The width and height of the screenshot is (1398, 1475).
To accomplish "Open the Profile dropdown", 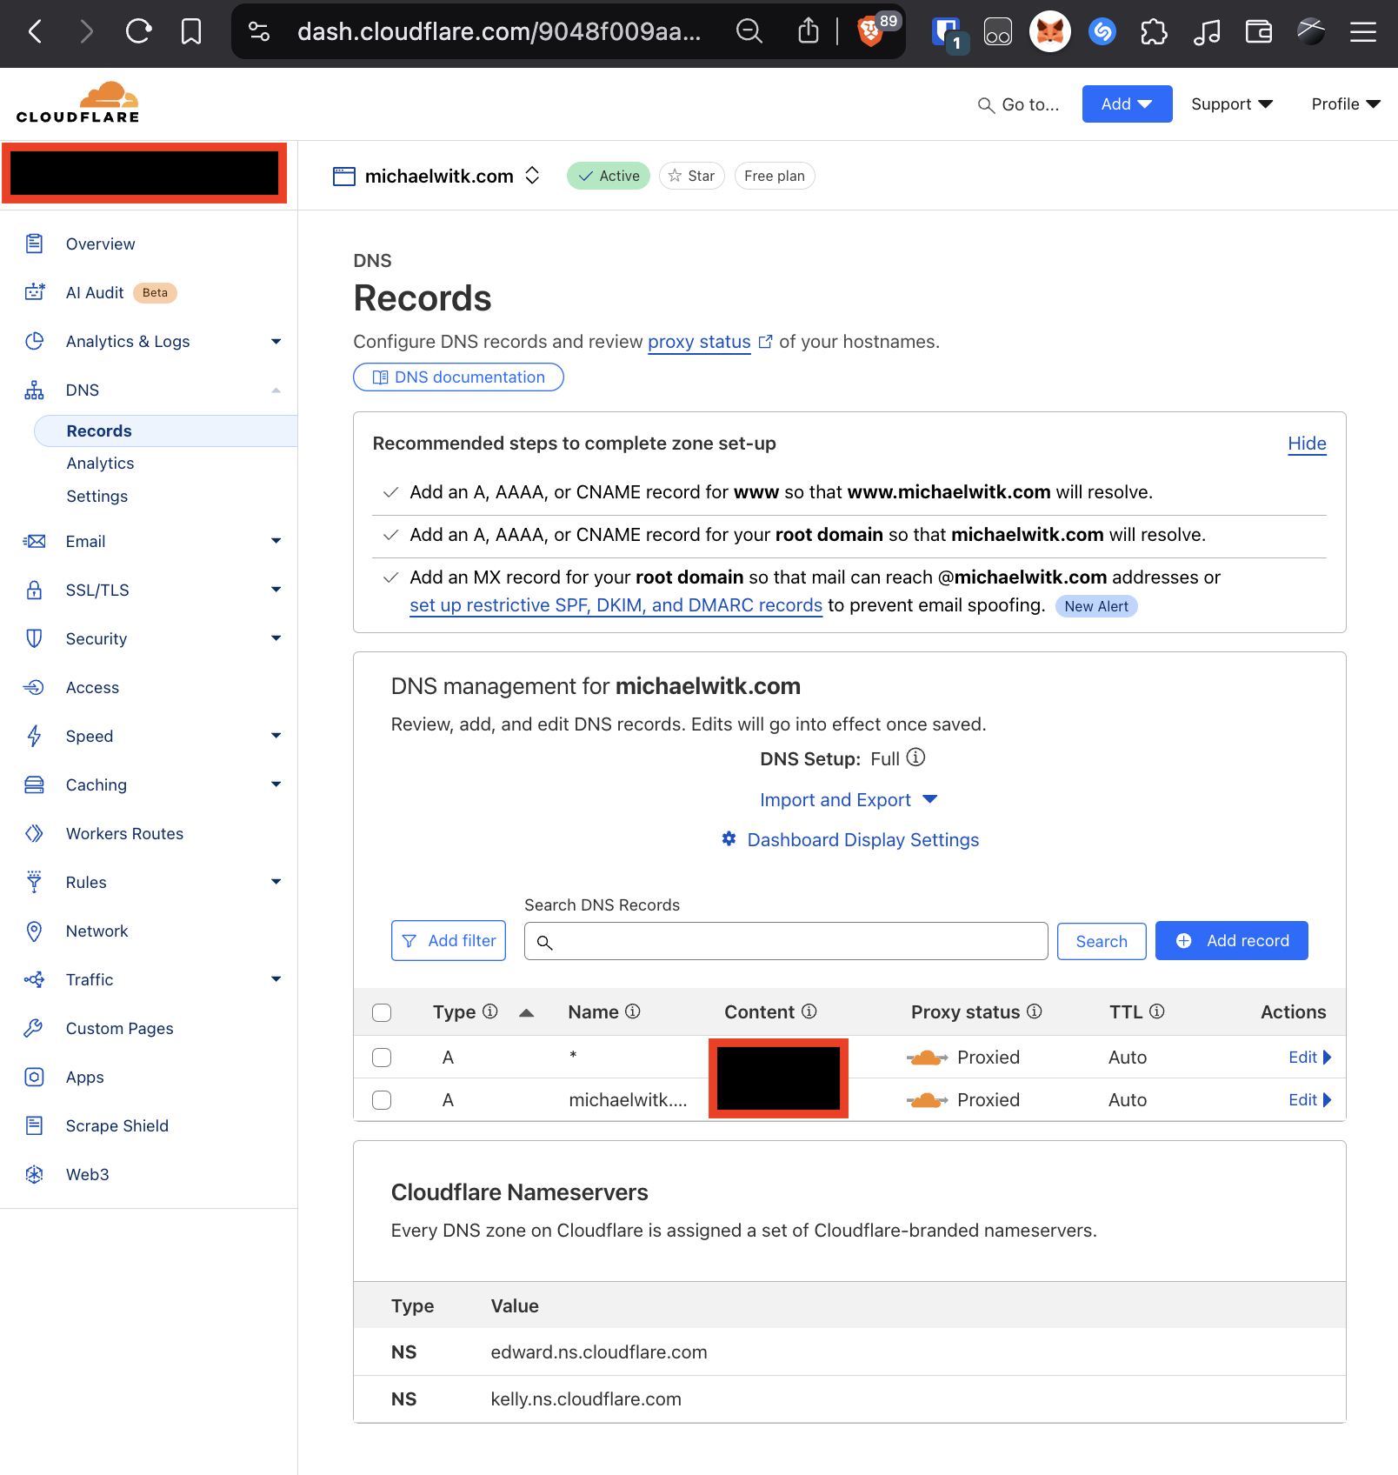I will [1346, 104].
